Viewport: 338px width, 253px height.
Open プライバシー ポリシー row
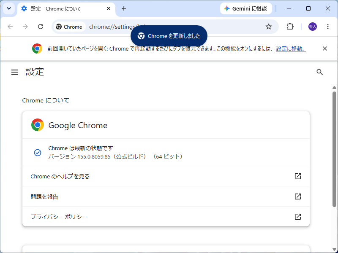[166, 217]
